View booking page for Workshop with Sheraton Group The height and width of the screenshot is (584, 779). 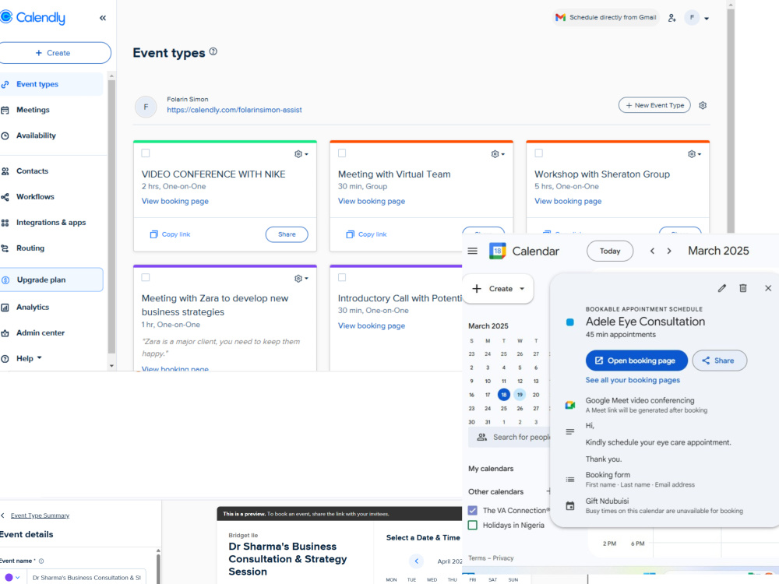(568, 201)
